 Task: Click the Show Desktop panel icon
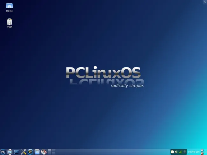(10, 152)
